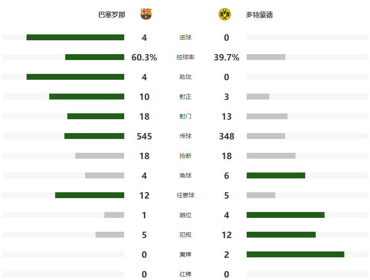Click Dortmund's green 角球 corners bar
370x280 pixels.
[276, 175]
